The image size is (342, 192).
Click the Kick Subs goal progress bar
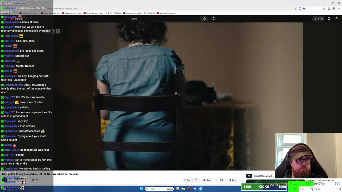pos(315,189)
